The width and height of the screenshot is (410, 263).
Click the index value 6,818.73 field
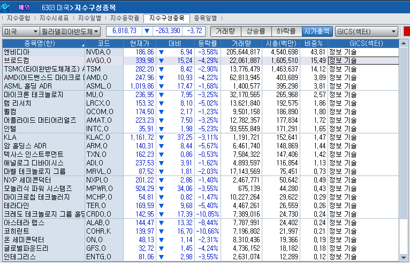click(124, 31)
